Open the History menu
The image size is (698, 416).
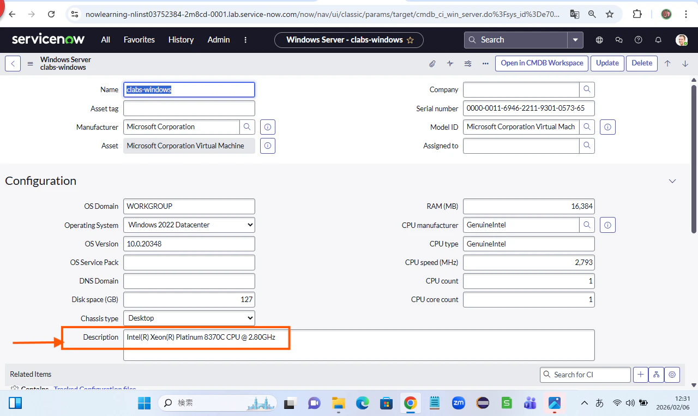(x=181, y=40)
